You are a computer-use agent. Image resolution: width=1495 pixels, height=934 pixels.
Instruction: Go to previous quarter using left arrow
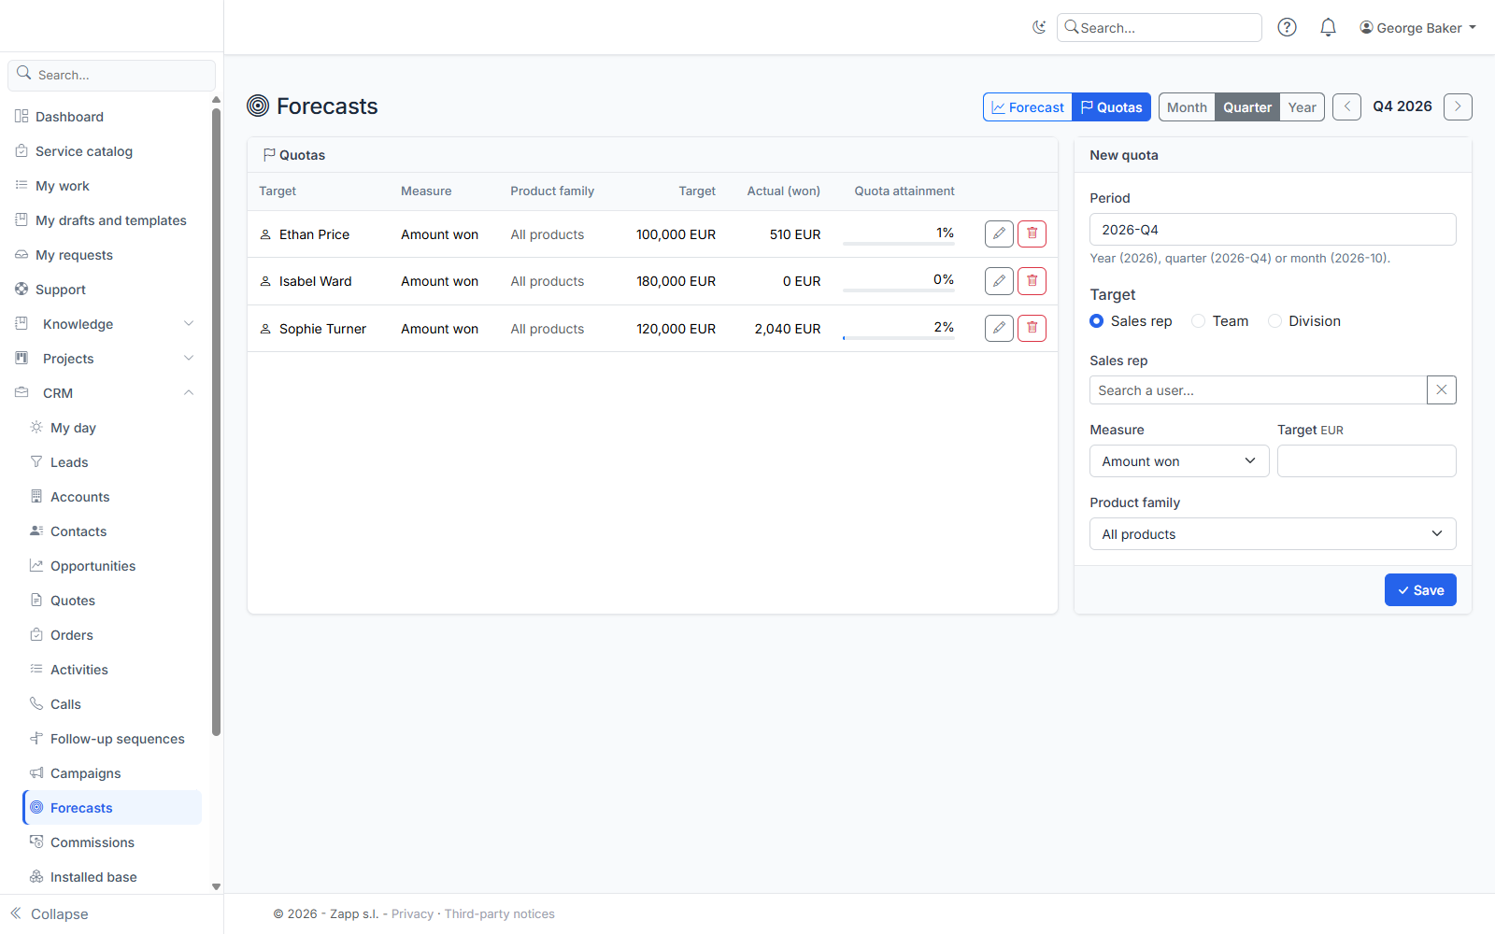click(1346, 107)
